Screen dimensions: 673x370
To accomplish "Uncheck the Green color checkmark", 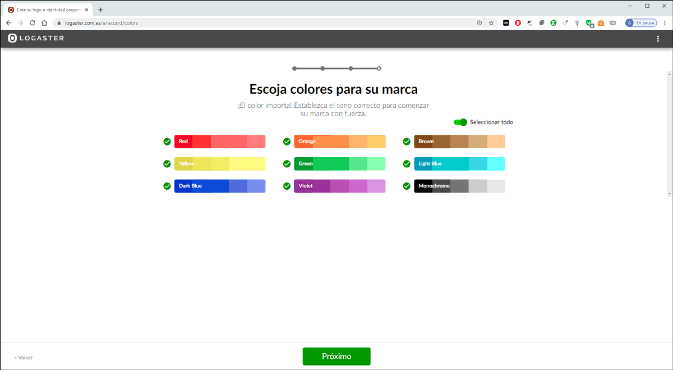I will coord(287,164).
